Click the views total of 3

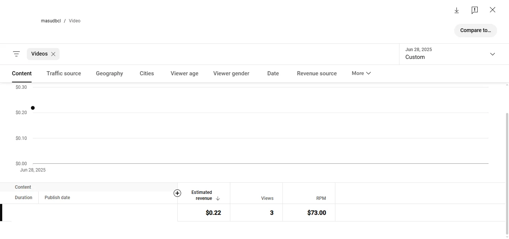point(272,213)
